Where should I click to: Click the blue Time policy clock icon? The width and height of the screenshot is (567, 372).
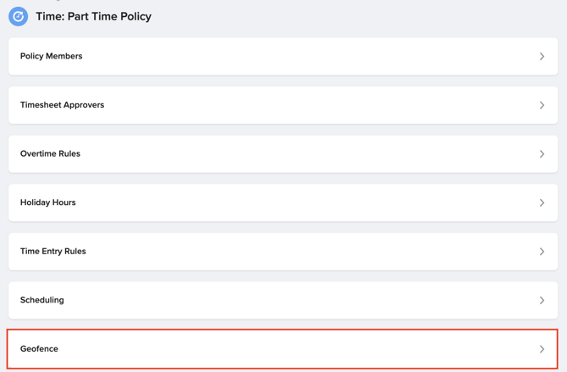[x=18, y=16]
